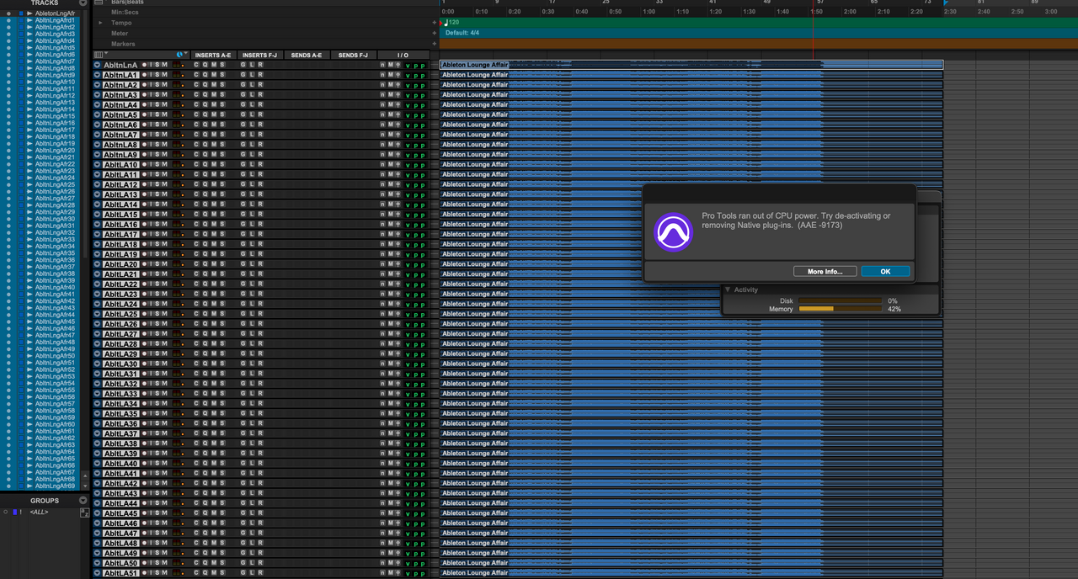Add marker with Markers plus button
This screenshot has width=1078, height=579.
pyautogui.click(x=435, y=44)
